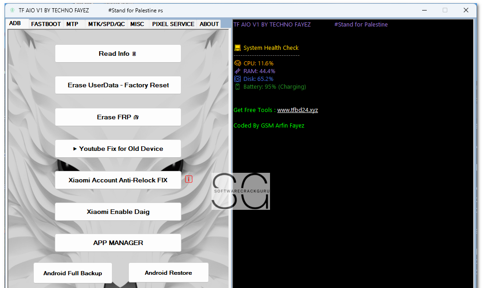Open the ABOUT tab
The height and width of the screenshot is (288, 482).
pyautogui.click(x=209, y=24)
